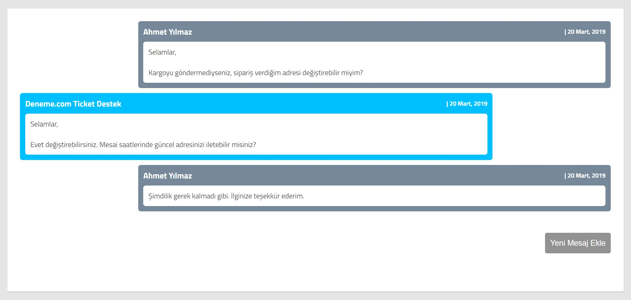Viewport: 631px width, 300px height.
Task: Click "sipariş verdiğim adresi değiştirebilir miyim?" text
Action: (x=298, y=73)
